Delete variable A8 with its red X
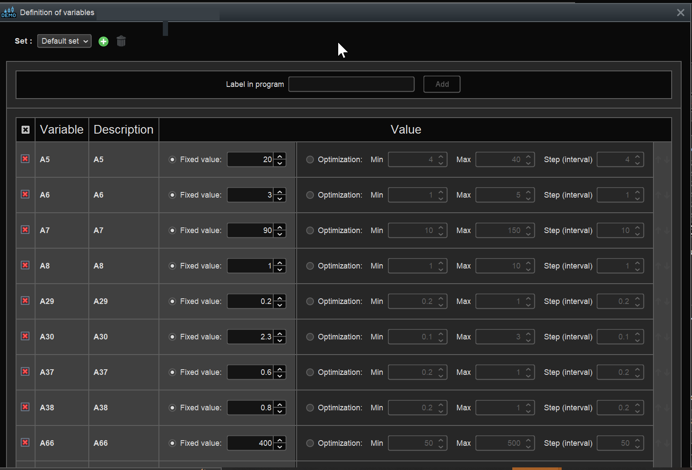Viewport: 692px width, 470px height. click(x=26, y=265)
